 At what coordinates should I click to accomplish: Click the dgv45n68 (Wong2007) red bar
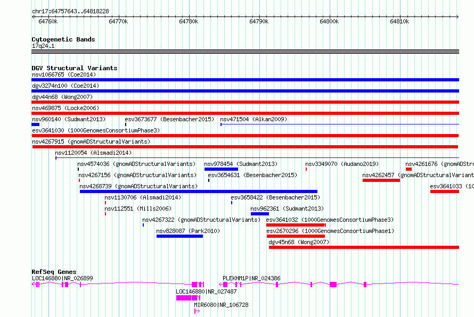(x=364, y=247)
